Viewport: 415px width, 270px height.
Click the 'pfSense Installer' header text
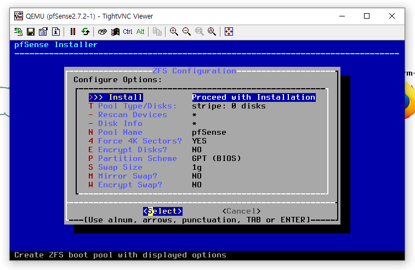(56, 45)
